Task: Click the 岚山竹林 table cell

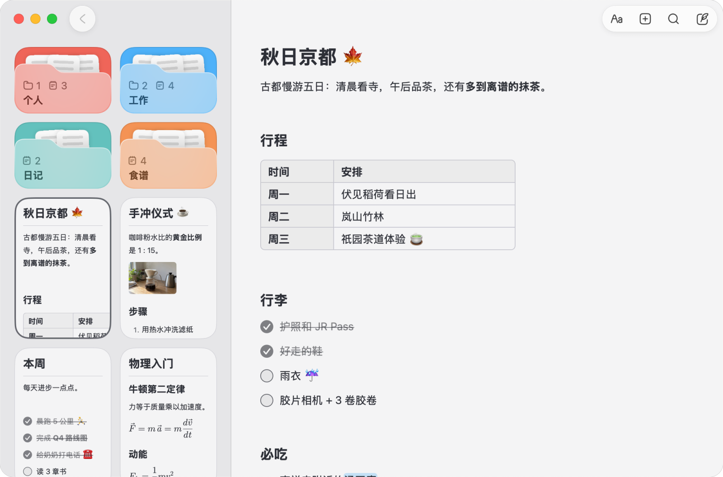Action: click(424, 216)
